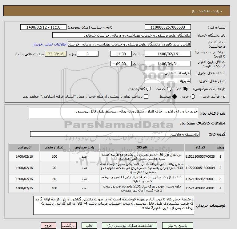Click product code 1152140596440001
The width and height of the screenshot is (237, 229).
pyautogui.click(x=200, y=179)
